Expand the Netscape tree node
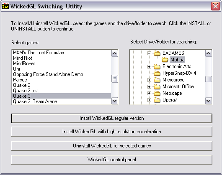Screen dimensions: 222x175 coord(149,93)
